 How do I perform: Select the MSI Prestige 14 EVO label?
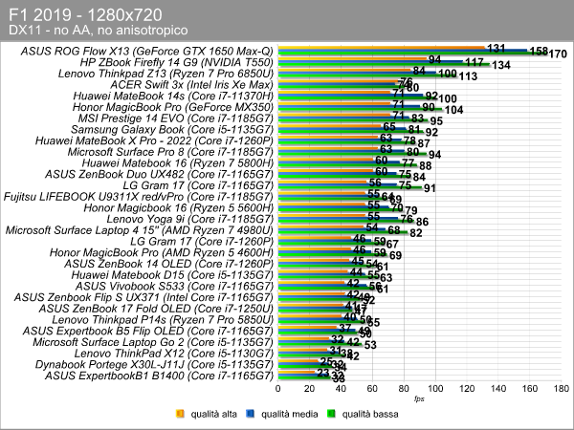pos(176,118)
